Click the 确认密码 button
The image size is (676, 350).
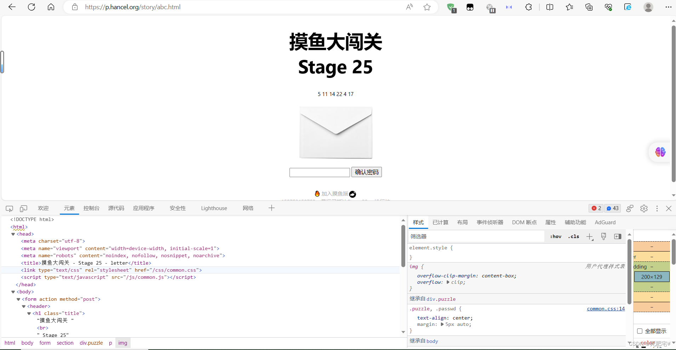point(367,172)
